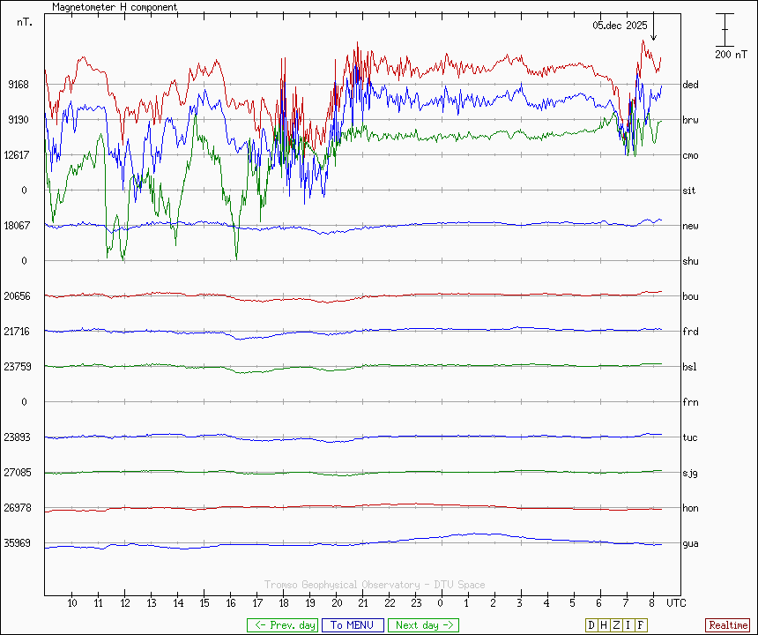
Task: Select the I component button
Action: (628, 625)
